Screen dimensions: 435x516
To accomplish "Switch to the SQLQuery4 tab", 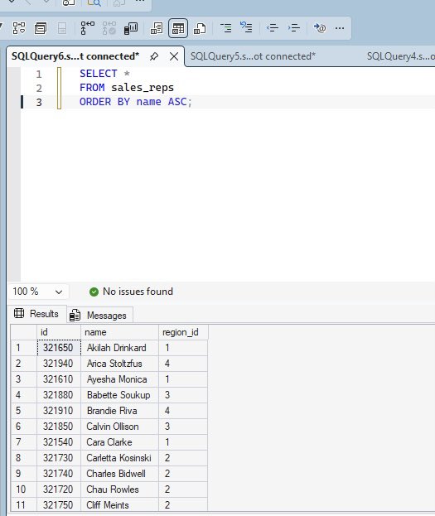I will (x=401, y=56).
